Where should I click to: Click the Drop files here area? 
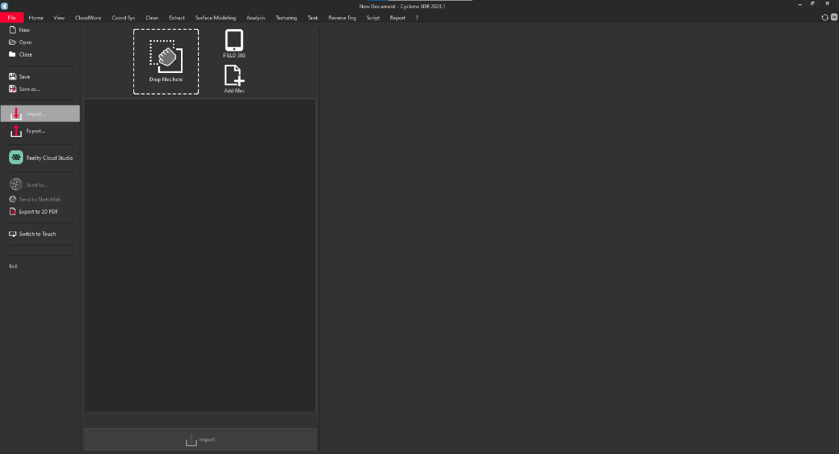click(166, 62)
